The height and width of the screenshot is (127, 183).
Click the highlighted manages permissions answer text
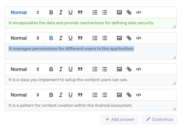pyautogui.click(x=71, y=49)
